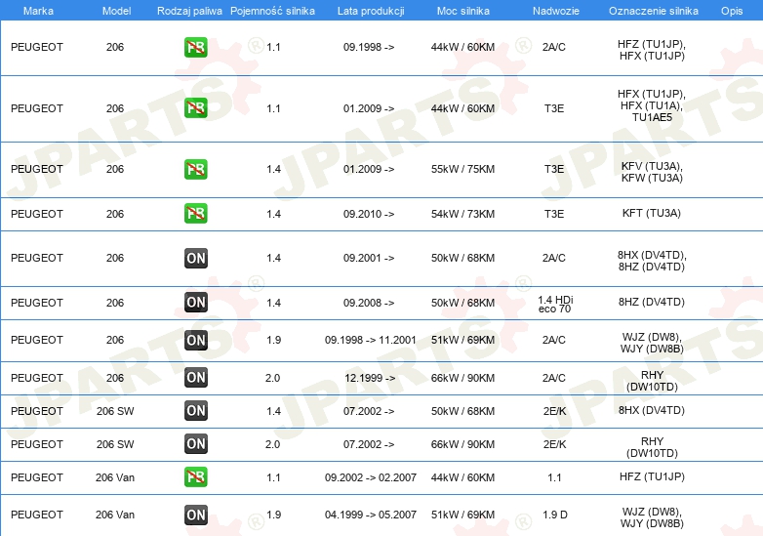Select the 206 Van model cell with 1.9 engine
The height and width of the screenshot is (536, 763).
click(115, 515)
